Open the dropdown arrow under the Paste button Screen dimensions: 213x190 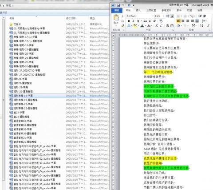coord(116,26)
